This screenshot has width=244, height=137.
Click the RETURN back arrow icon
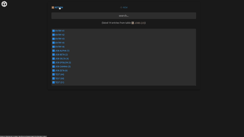[x=53, y=8]
